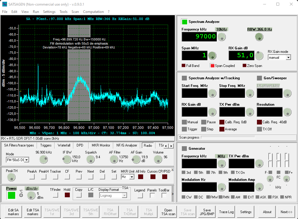The image size is (298, 219).
Task: Open the Trace Log
Action: coord(226,212)
